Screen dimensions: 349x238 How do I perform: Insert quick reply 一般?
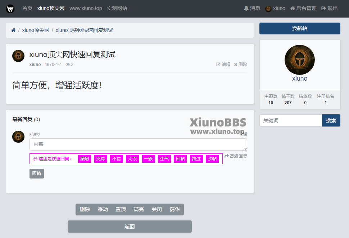pyautogui.click(x=149, y=158)
